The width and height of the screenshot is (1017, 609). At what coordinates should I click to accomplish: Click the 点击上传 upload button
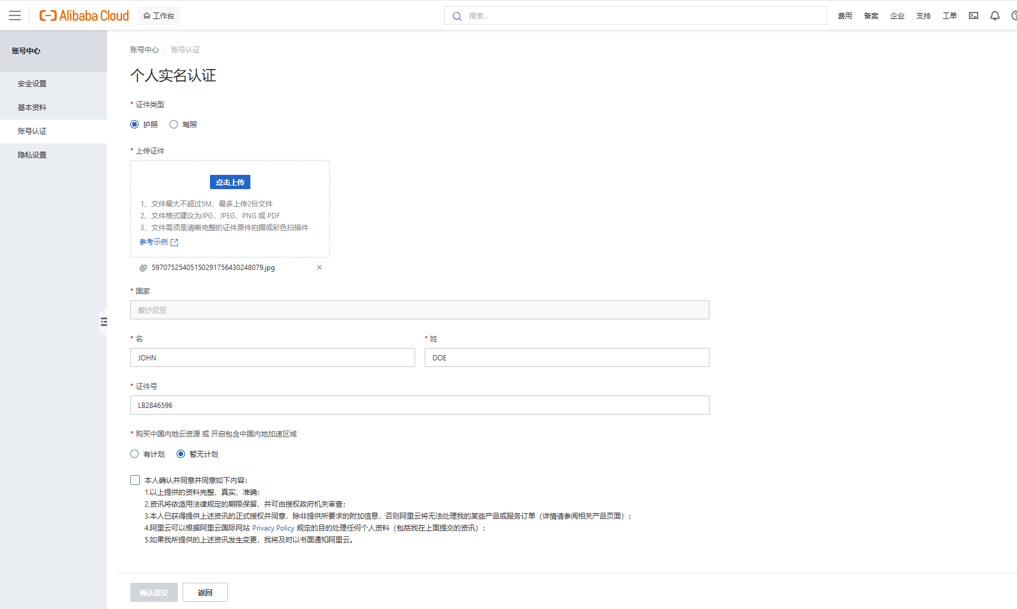point(230,182)
